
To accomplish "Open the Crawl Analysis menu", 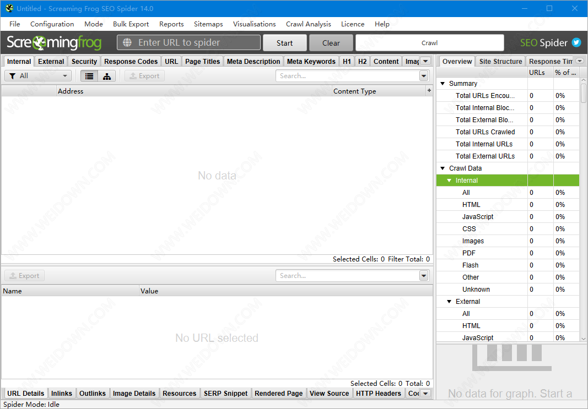I will [x=308, y=24].
